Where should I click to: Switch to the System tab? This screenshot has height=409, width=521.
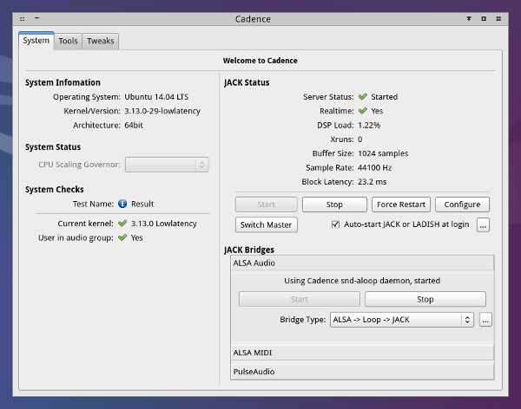tap(36, 41)
